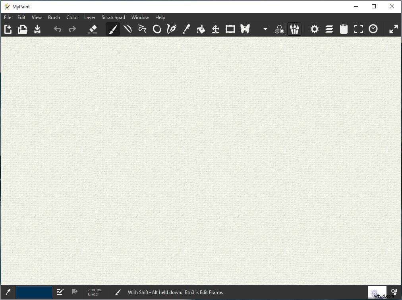Expand the toolbar overflow dropdown arrow

tap(265, 29)
